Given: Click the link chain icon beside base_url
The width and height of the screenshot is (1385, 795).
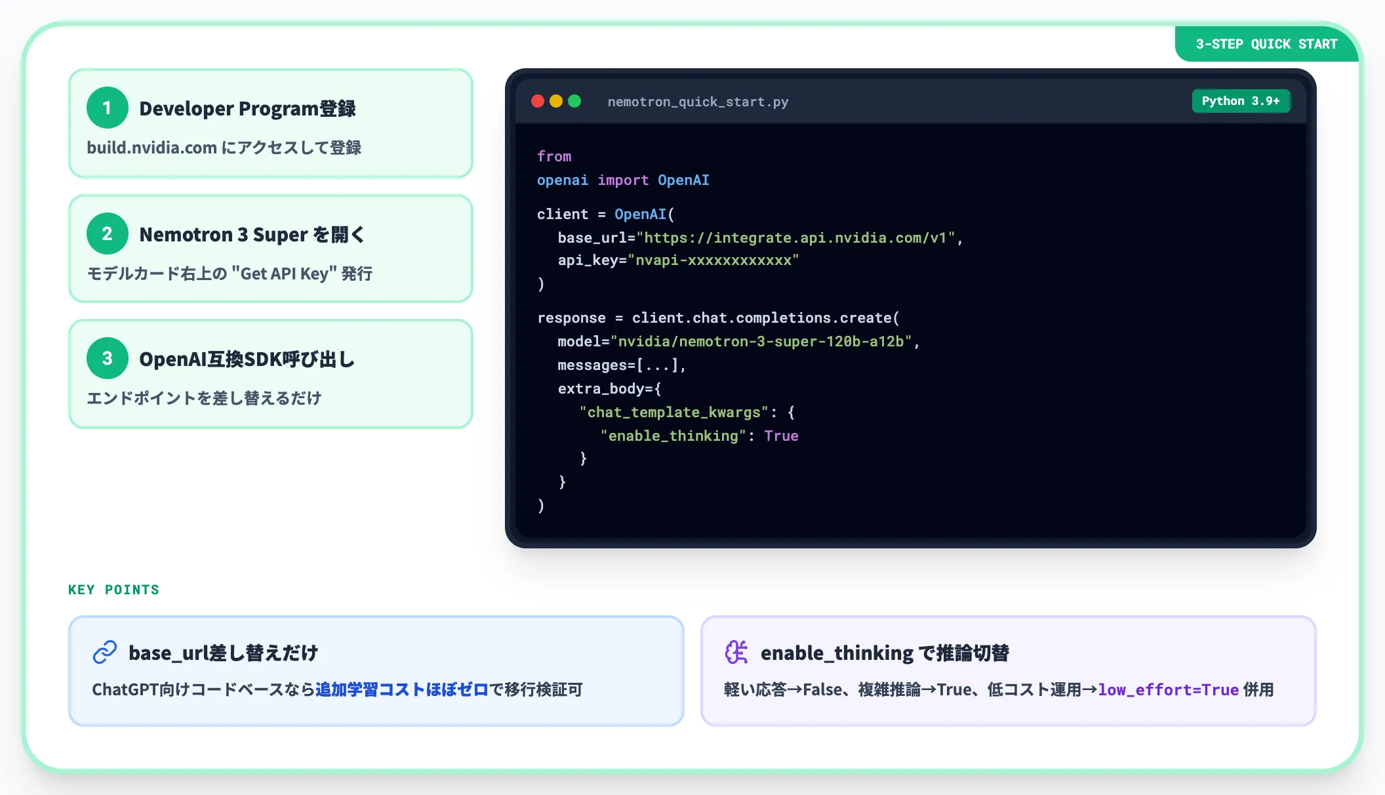Looking at the screenshot, I should coord(105,652).
